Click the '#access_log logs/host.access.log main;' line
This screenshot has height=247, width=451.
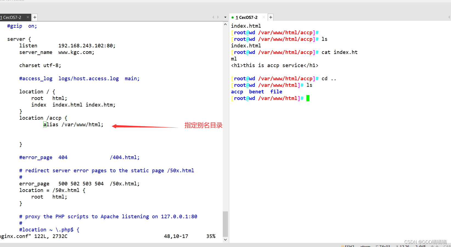79,79
